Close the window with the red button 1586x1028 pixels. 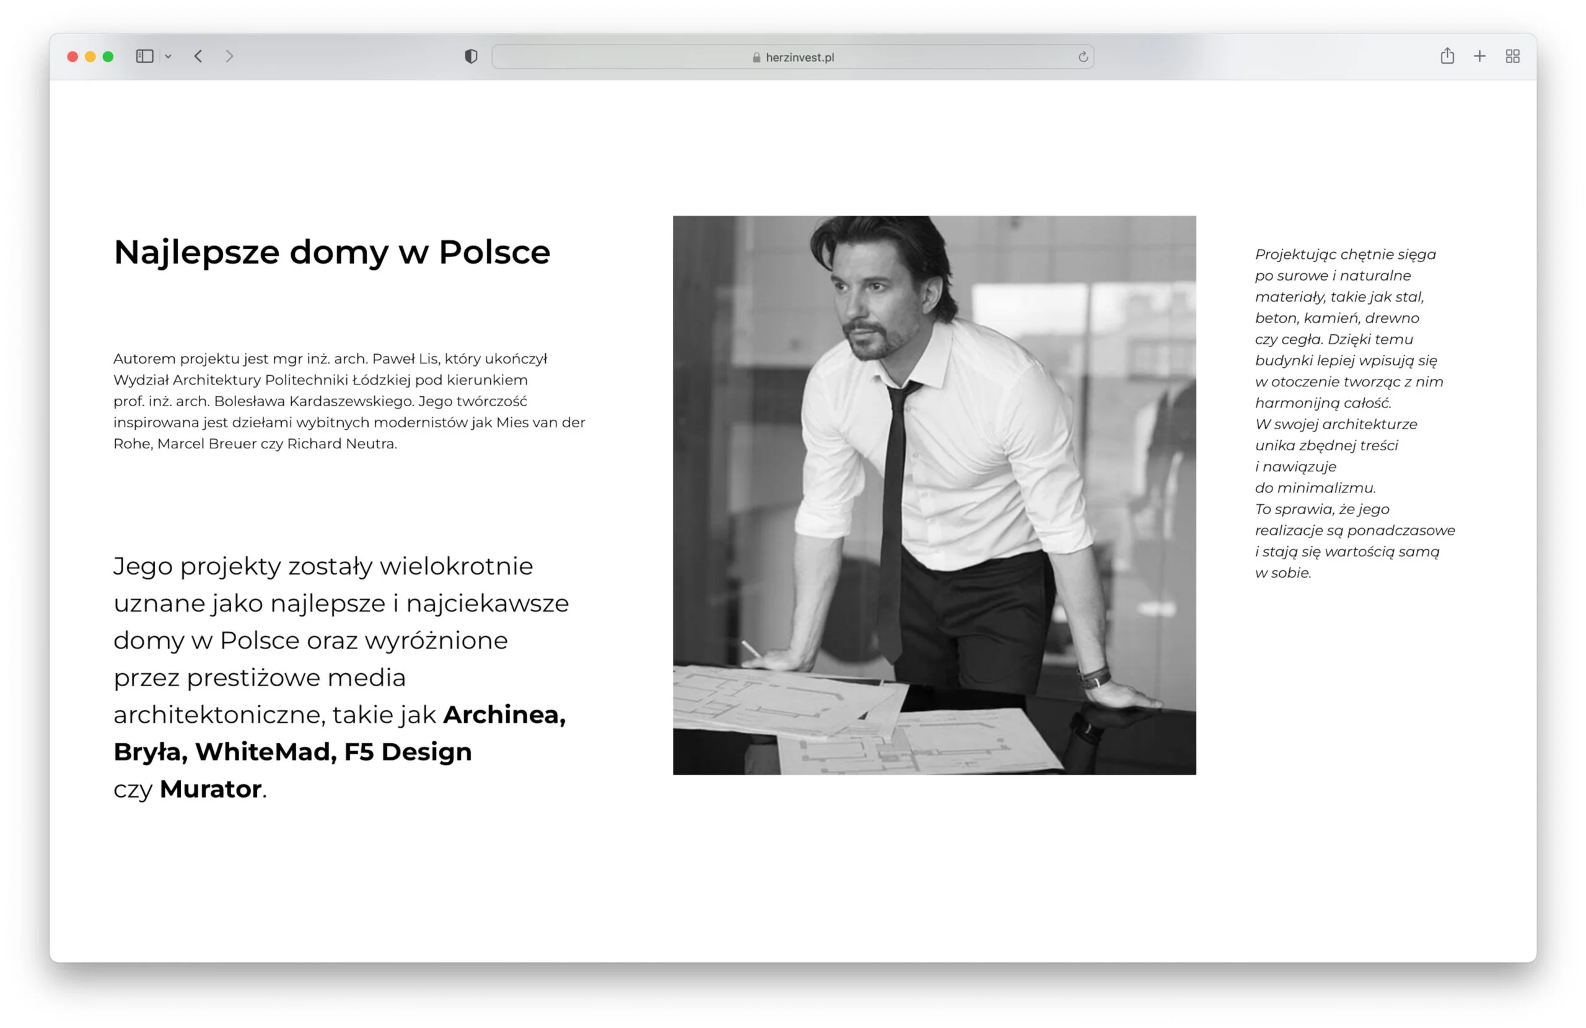(x=72, y=56)
